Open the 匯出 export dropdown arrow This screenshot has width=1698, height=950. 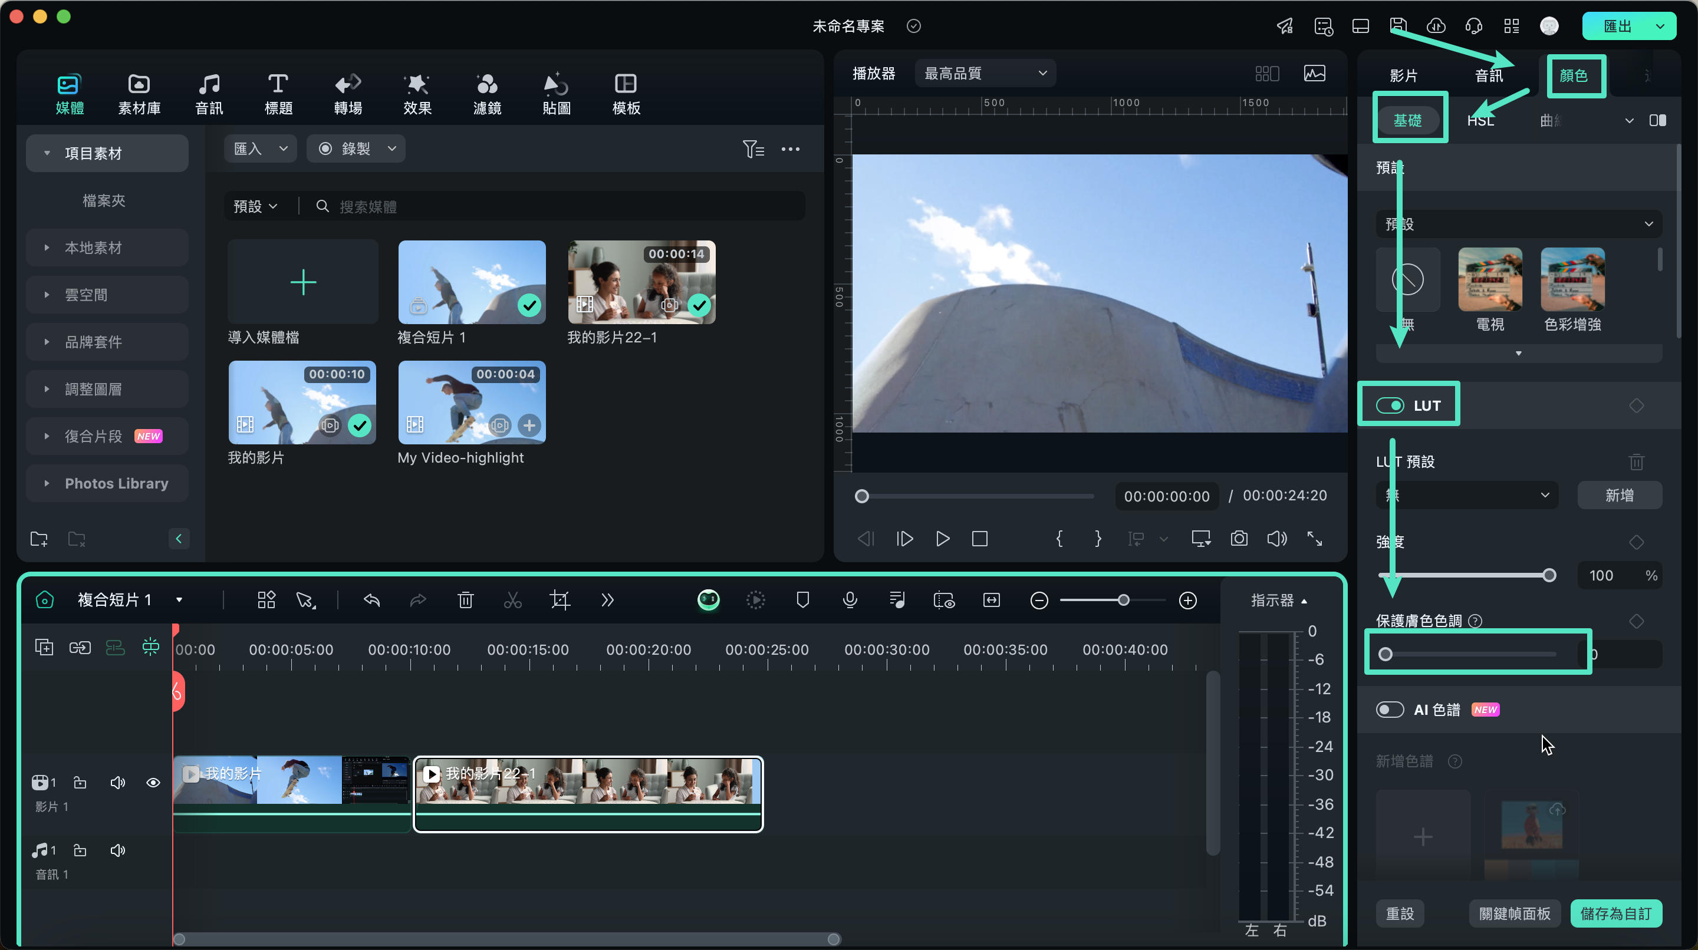click(x=1660, y=27)
